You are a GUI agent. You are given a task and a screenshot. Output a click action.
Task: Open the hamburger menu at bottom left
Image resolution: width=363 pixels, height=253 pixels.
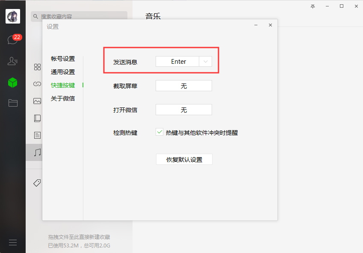12,242
